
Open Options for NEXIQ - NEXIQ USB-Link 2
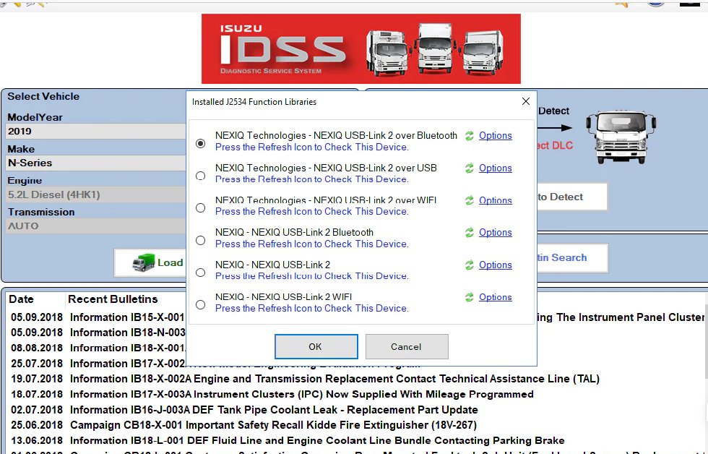click(x=496, y=265)
